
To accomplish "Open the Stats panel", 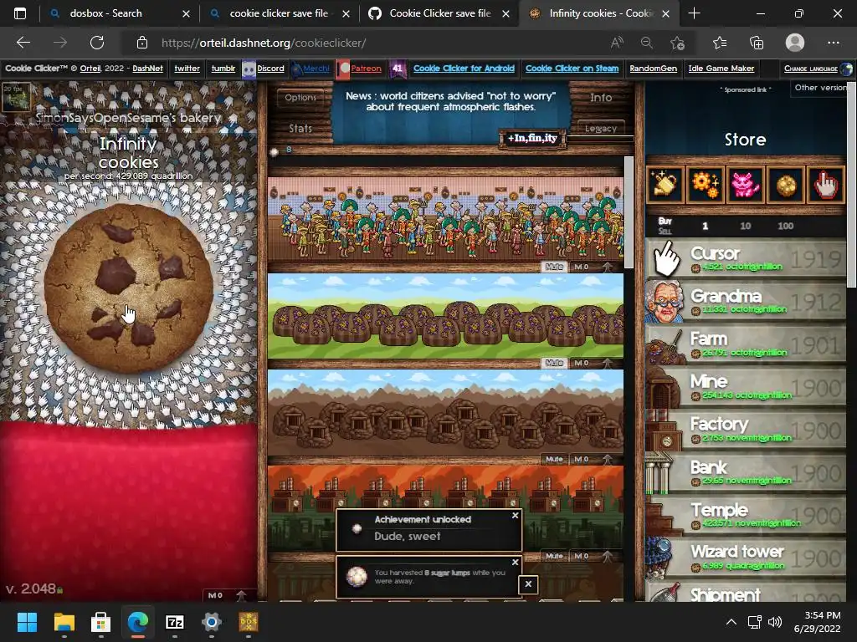I will click(300, 128).
